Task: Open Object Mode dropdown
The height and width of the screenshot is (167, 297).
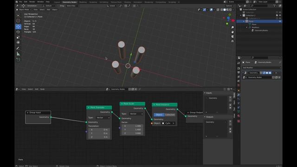Action: (24, 10)
